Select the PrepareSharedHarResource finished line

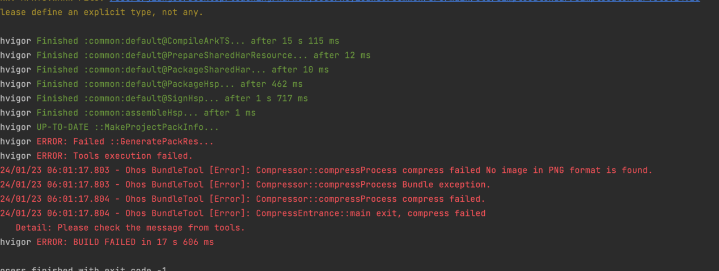185,56
